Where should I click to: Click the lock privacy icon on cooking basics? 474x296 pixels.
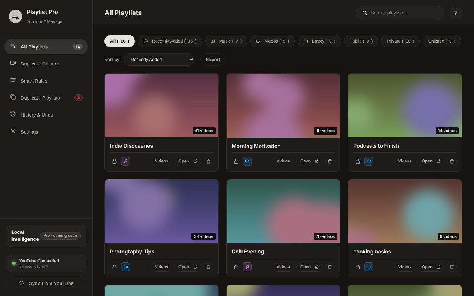point(358,267)
